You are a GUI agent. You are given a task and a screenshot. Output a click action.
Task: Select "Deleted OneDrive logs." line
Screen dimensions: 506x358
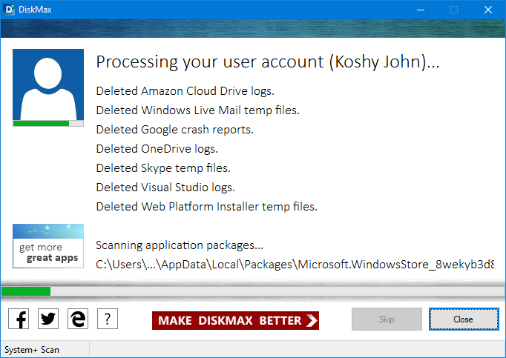tap(157, 149)
